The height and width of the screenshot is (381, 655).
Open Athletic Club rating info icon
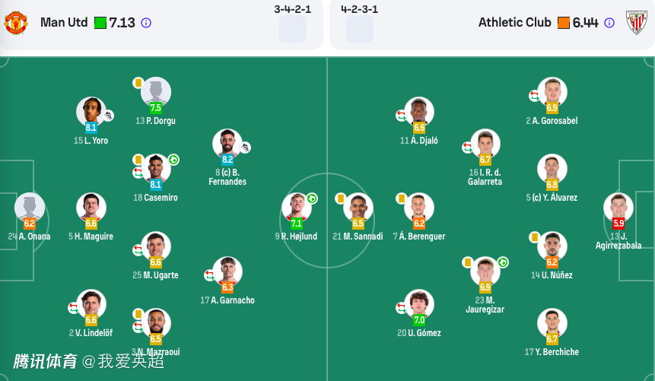click(x=609, y=23)
